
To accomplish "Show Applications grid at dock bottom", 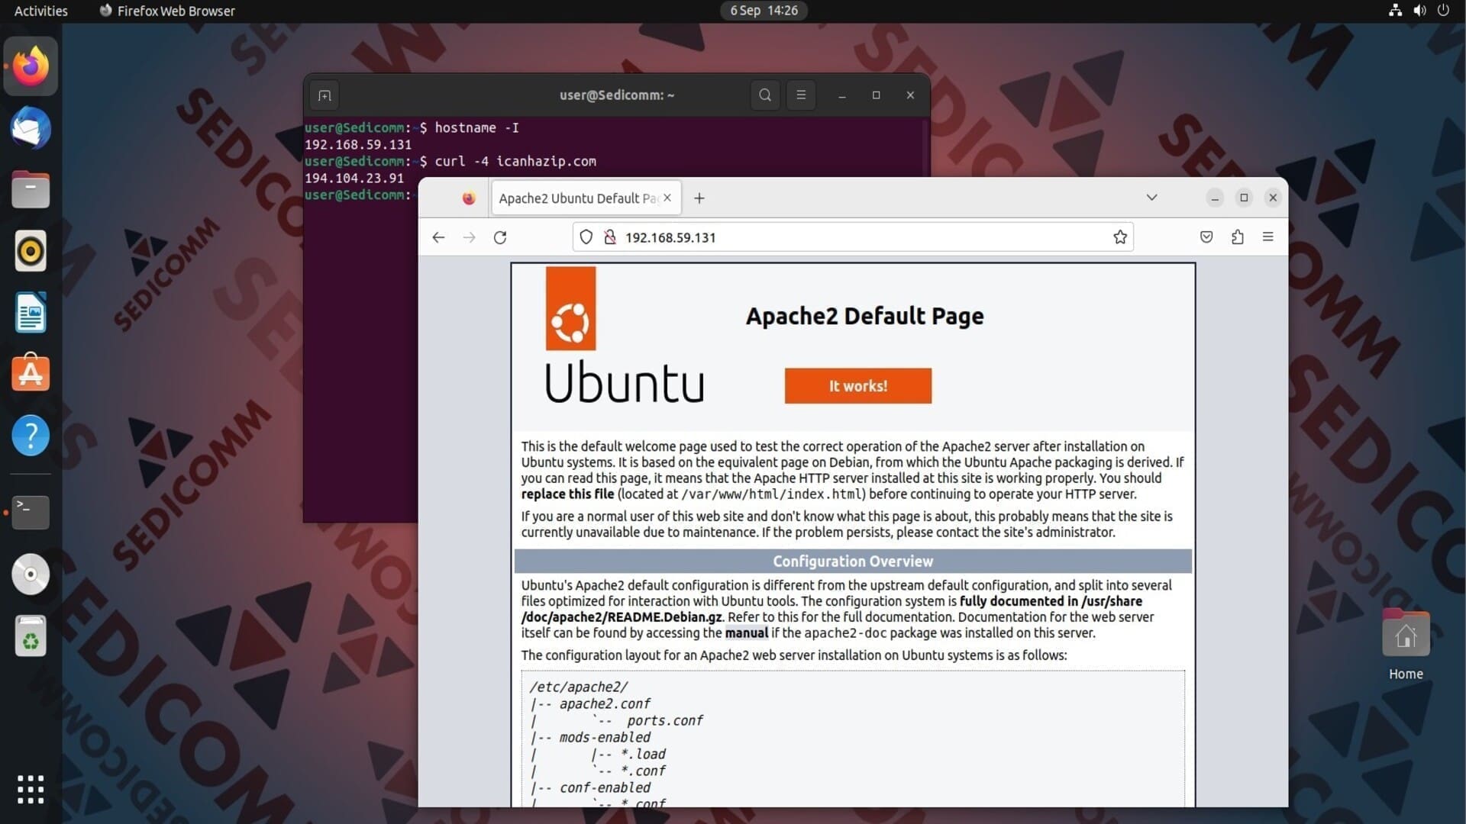I will [31, 790].
